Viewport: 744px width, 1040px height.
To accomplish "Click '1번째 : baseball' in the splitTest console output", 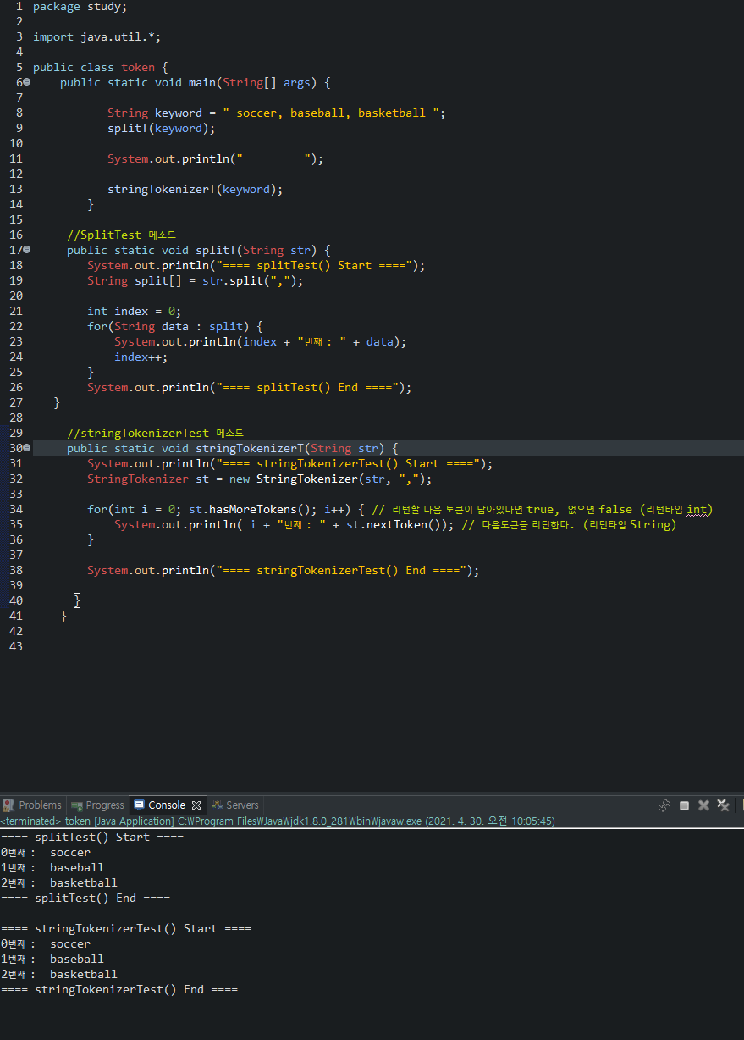I will click(x=52, y=868).
